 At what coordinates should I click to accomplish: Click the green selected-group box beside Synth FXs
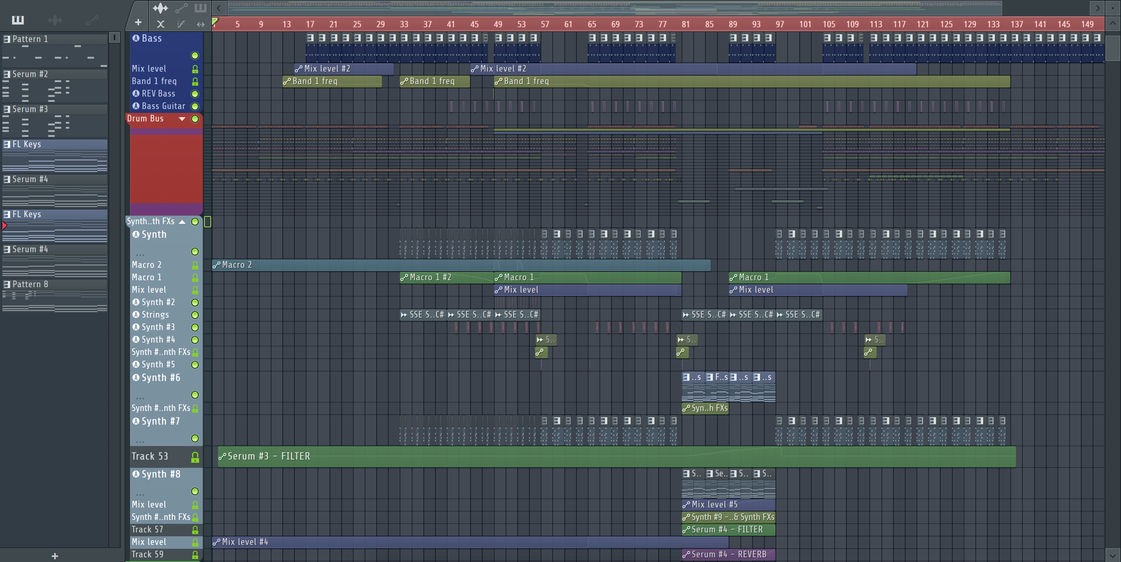point(208,222)
